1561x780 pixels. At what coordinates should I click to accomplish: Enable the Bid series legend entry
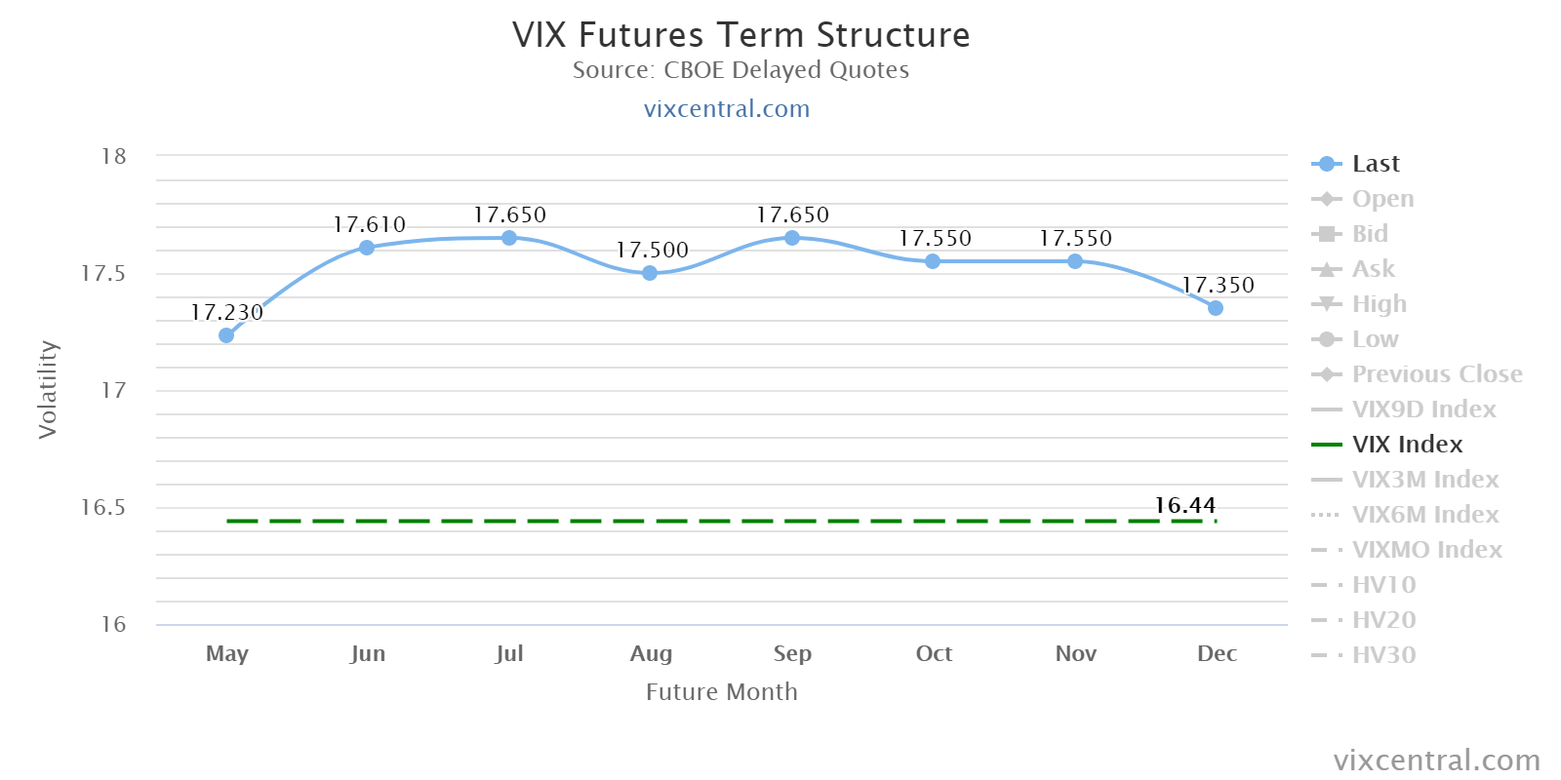pos(1369,234)
